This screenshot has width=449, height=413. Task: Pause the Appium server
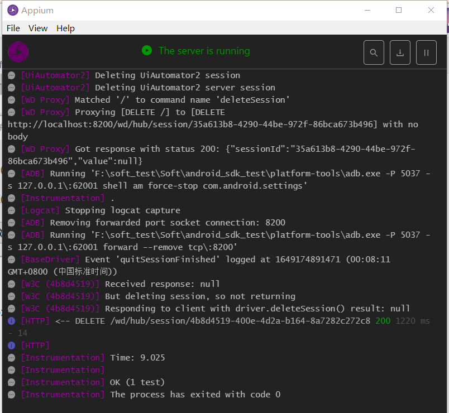click(426, 52)
